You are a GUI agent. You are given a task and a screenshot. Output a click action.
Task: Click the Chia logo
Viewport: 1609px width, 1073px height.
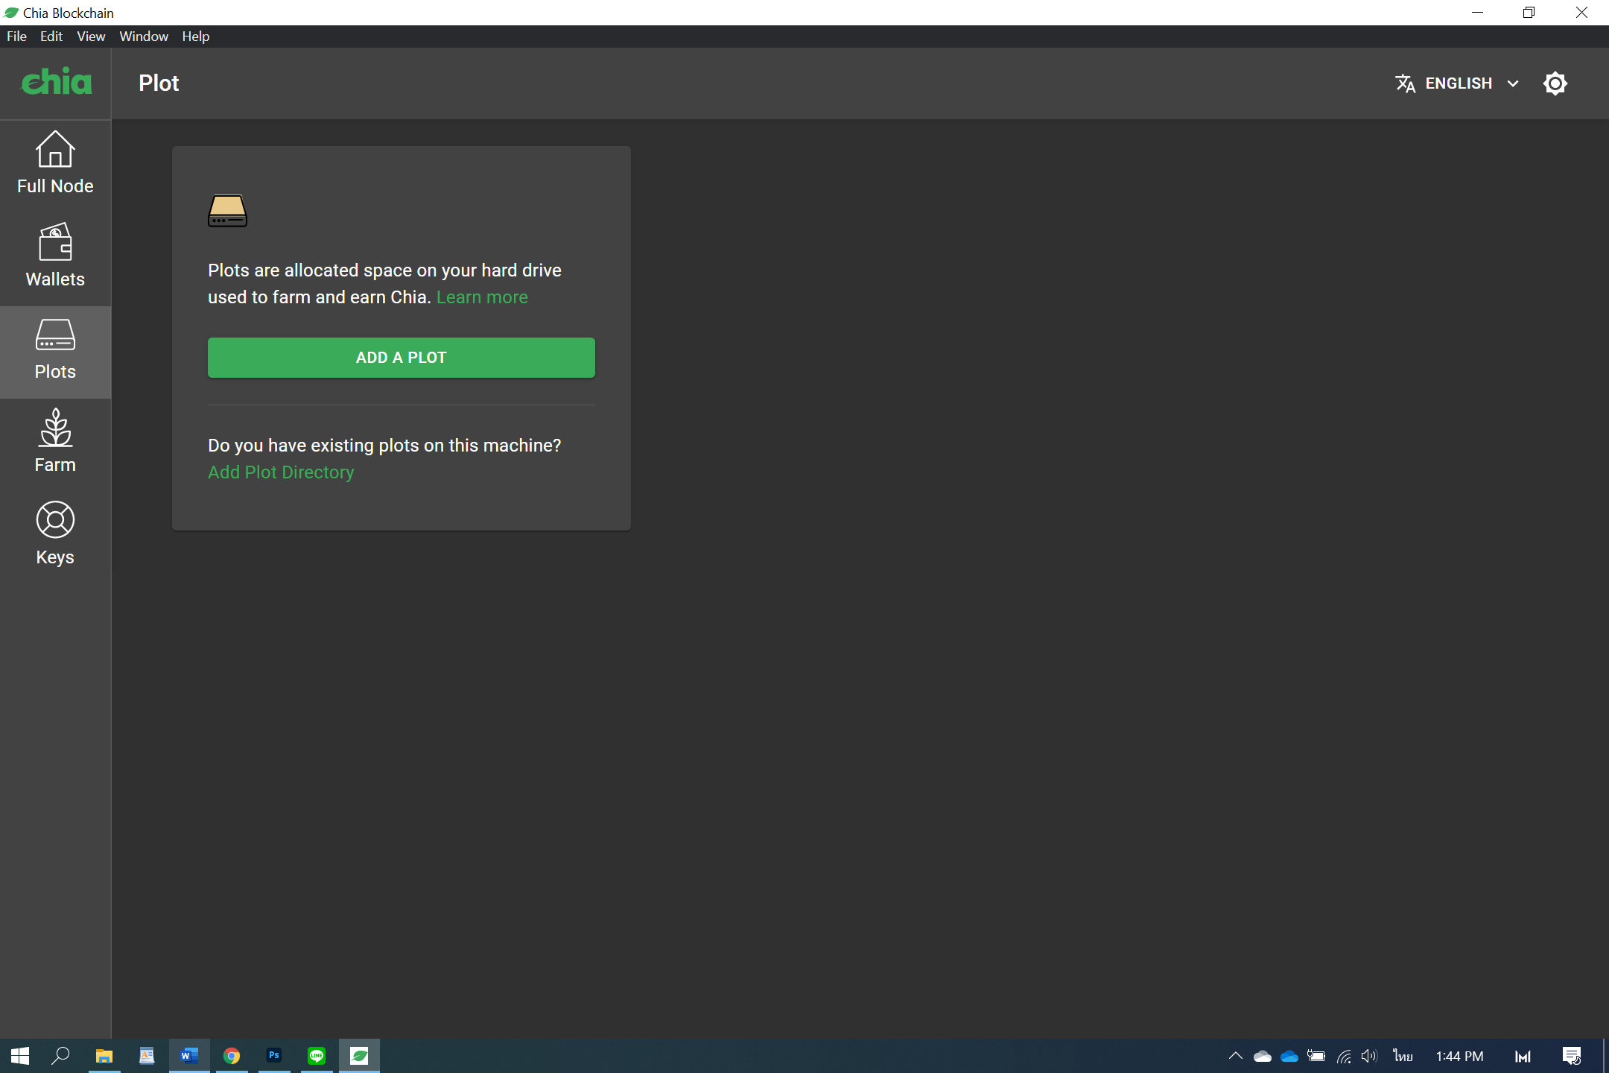[x=57, y=82]
